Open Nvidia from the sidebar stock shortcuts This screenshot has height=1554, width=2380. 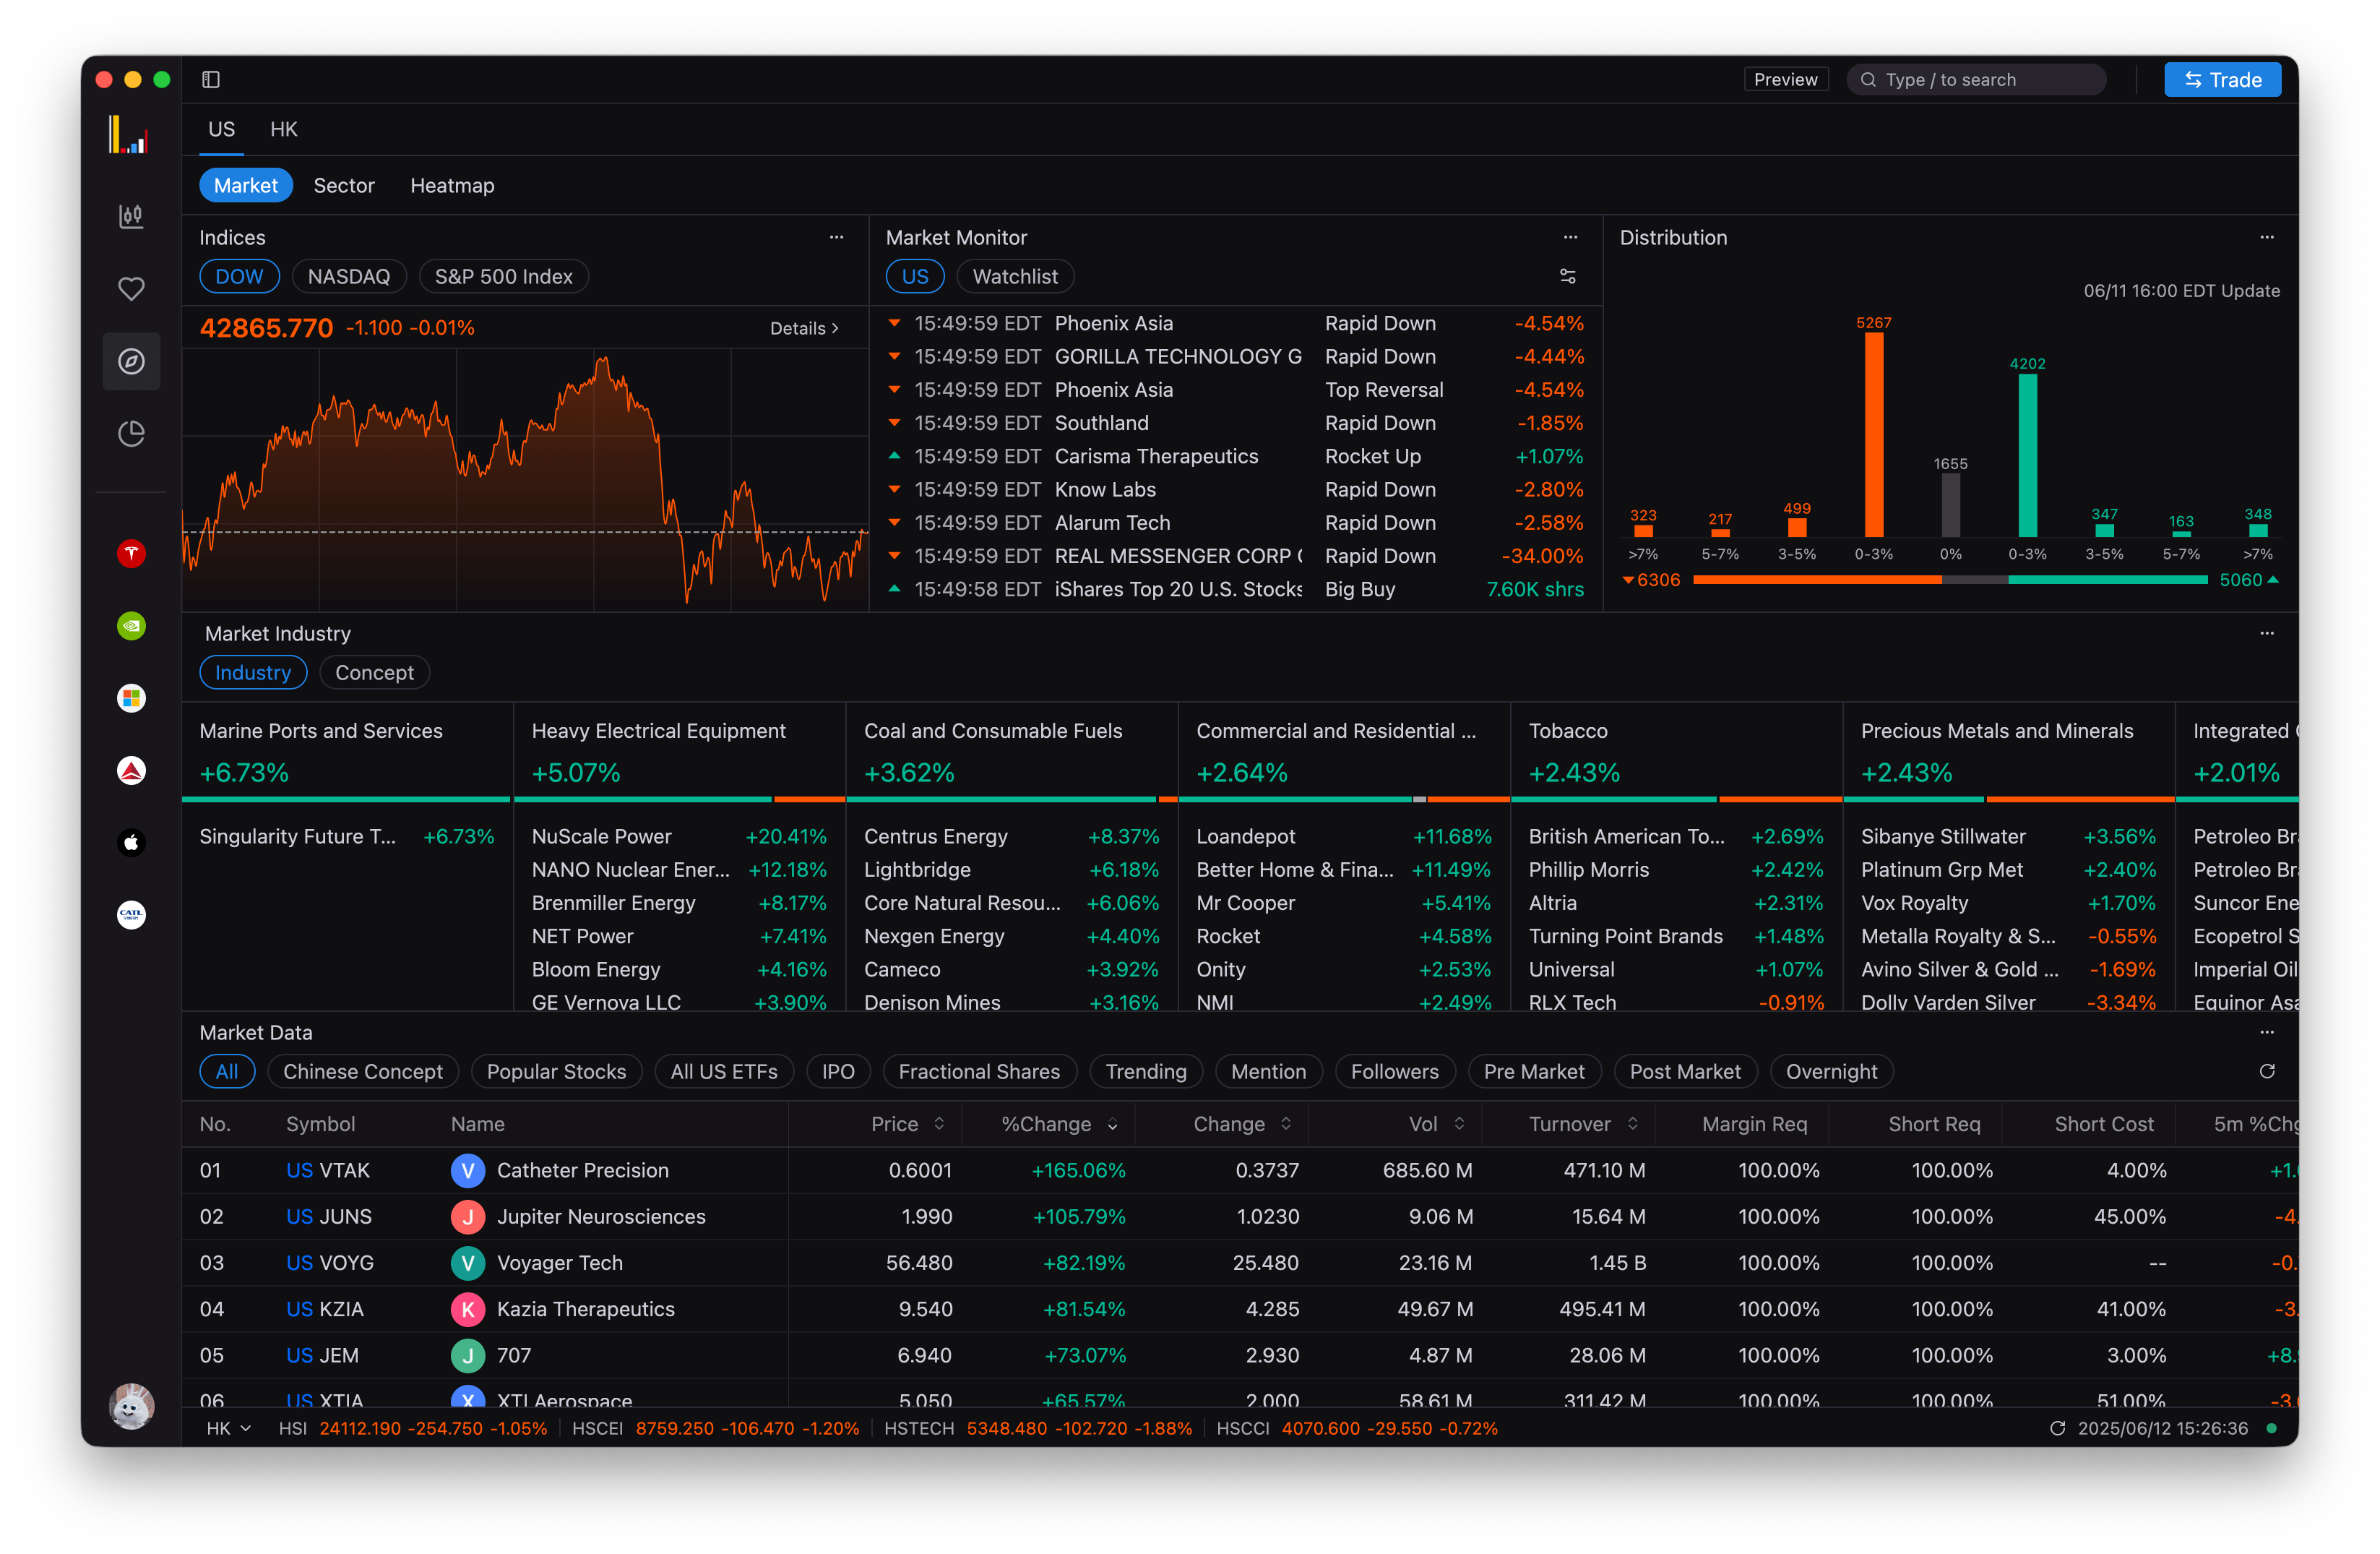[131, 625]
